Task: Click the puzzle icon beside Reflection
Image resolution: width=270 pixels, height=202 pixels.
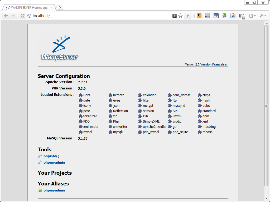Action: (110, 111)
